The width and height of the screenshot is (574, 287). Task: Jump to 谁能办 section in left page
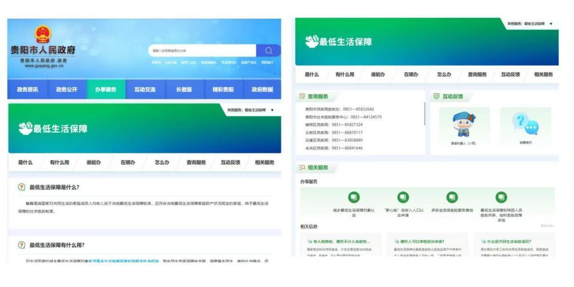pos(93,162)
